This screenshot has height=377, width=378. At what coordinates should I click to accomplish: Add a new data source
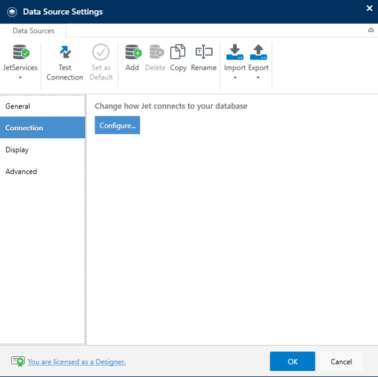132,58
